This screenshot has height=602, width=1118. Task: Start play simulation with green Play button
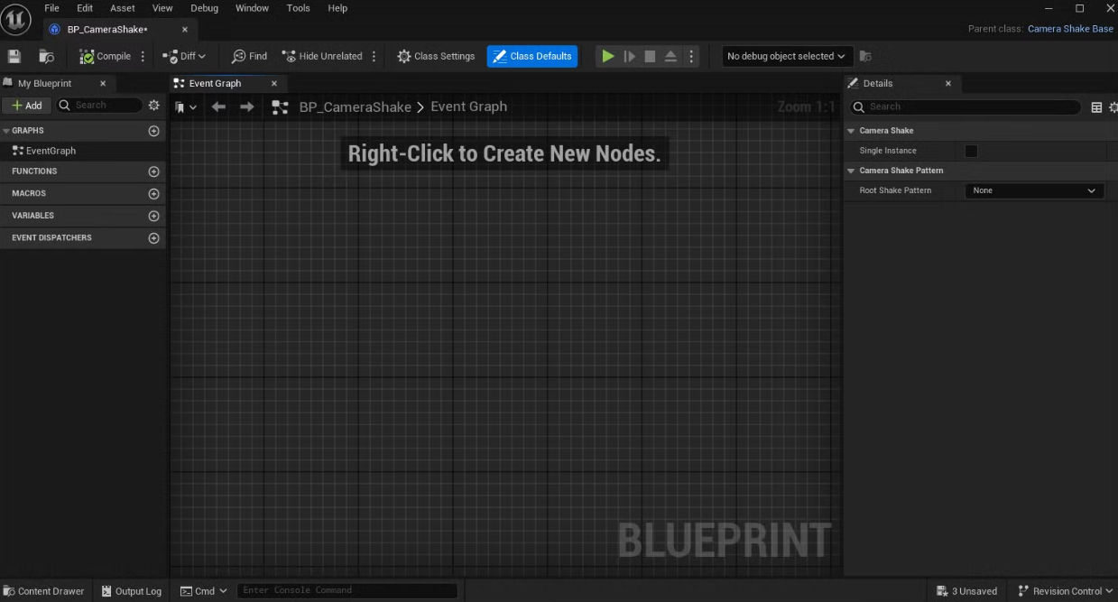[x=608, y=56]
